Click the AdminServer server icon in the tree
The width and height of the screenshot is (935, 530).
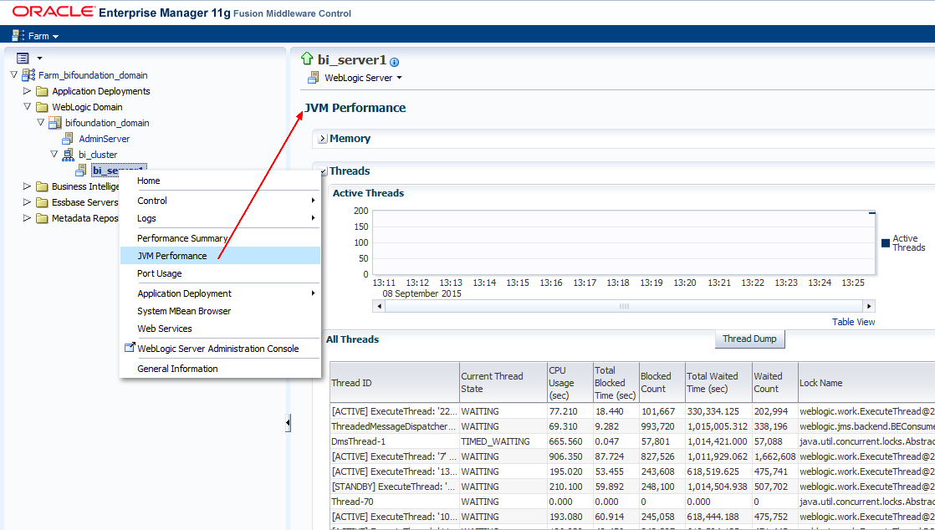click(69, 139)
